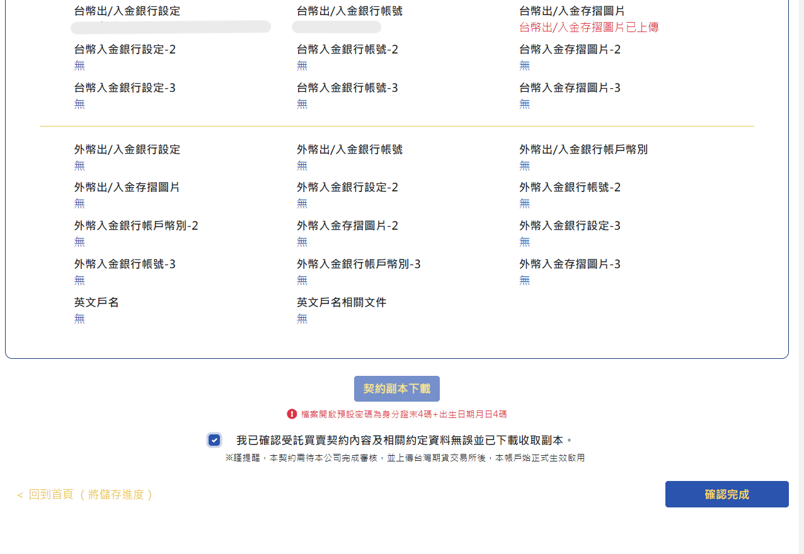Click the ※謹提醒 contract review notice

[x=405, y=458]
